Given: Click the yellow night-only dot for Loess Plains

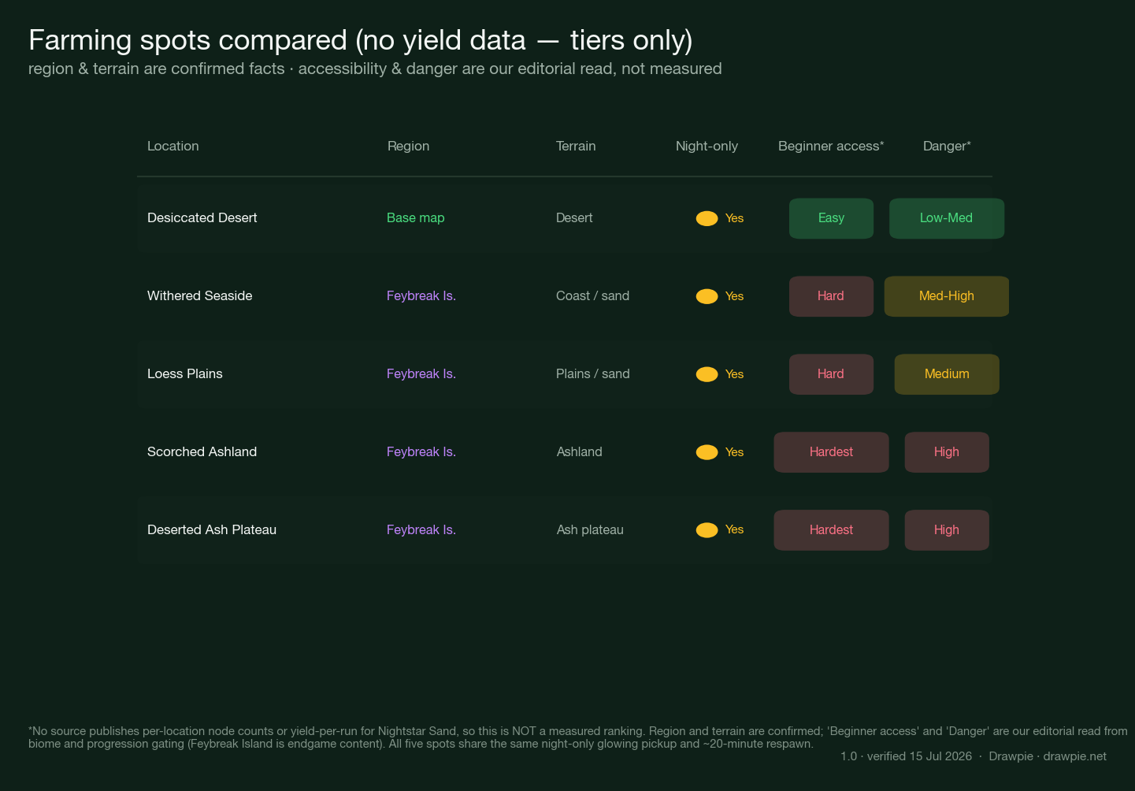Looking at the screenshot, I should pos(707,374).
